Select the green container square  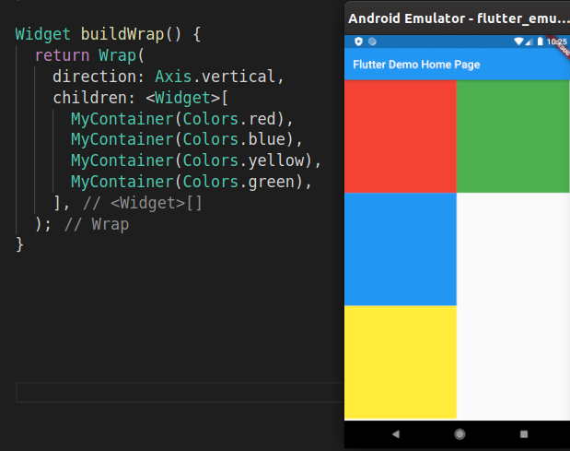pos(513,136)
